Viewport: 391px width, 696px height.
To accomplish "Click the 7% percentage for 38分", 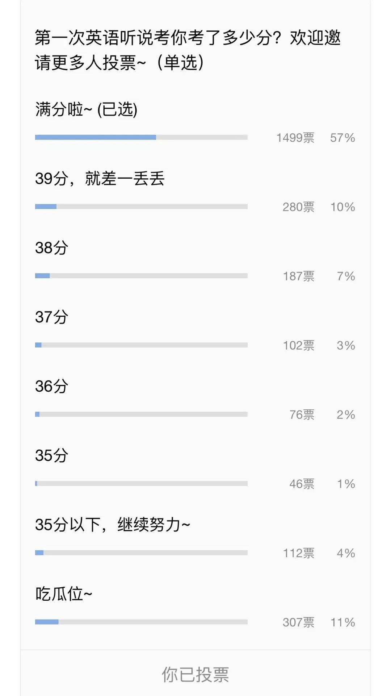I will 346,276.
